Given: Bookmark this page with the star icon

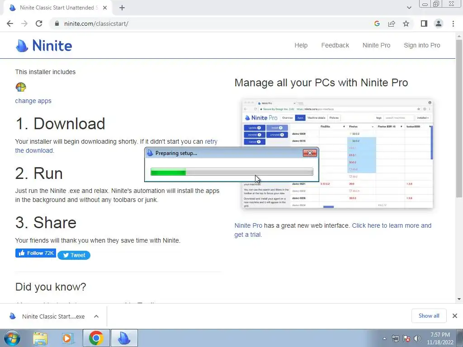Looking at the screenshot, I should point(406,23).
